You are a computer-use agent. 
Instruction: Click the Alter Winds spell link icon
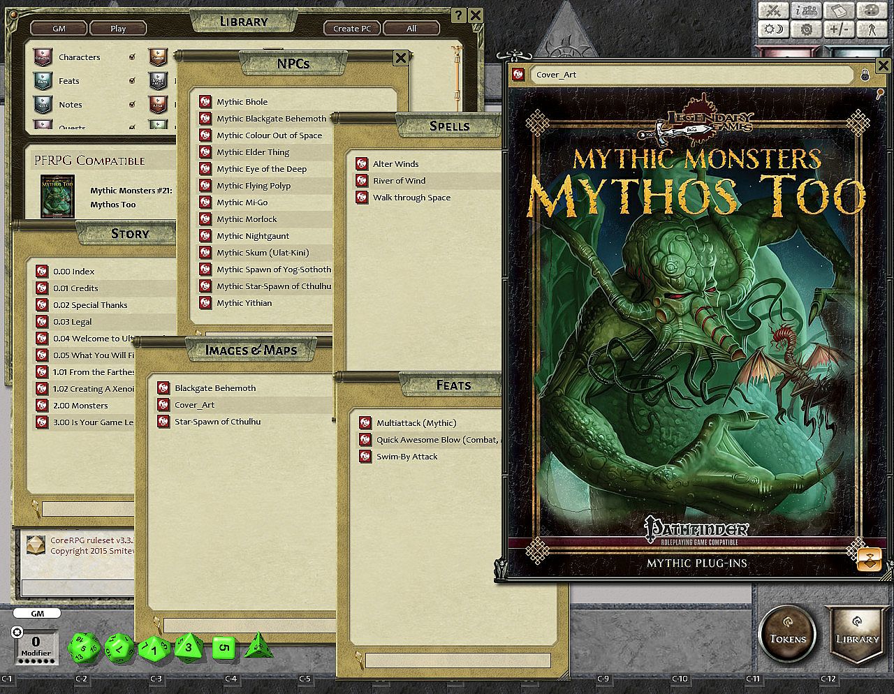point(362,164)
